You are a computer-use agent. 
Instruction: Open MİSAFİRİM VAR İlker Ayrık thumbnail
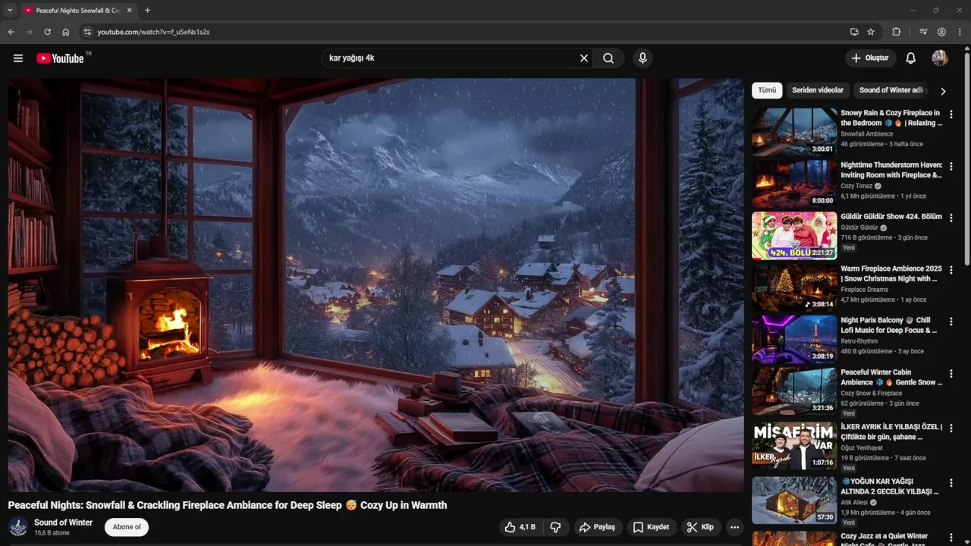click(794, 446)
